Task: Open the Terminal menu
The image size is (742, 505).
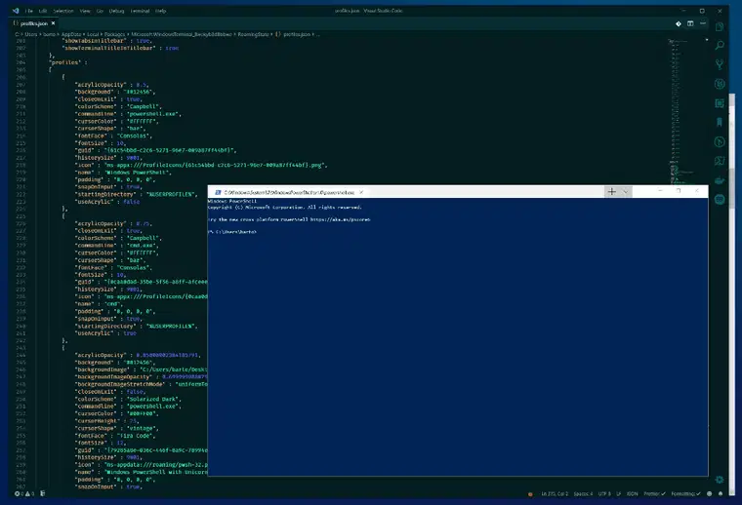Action: click(140, 11)
